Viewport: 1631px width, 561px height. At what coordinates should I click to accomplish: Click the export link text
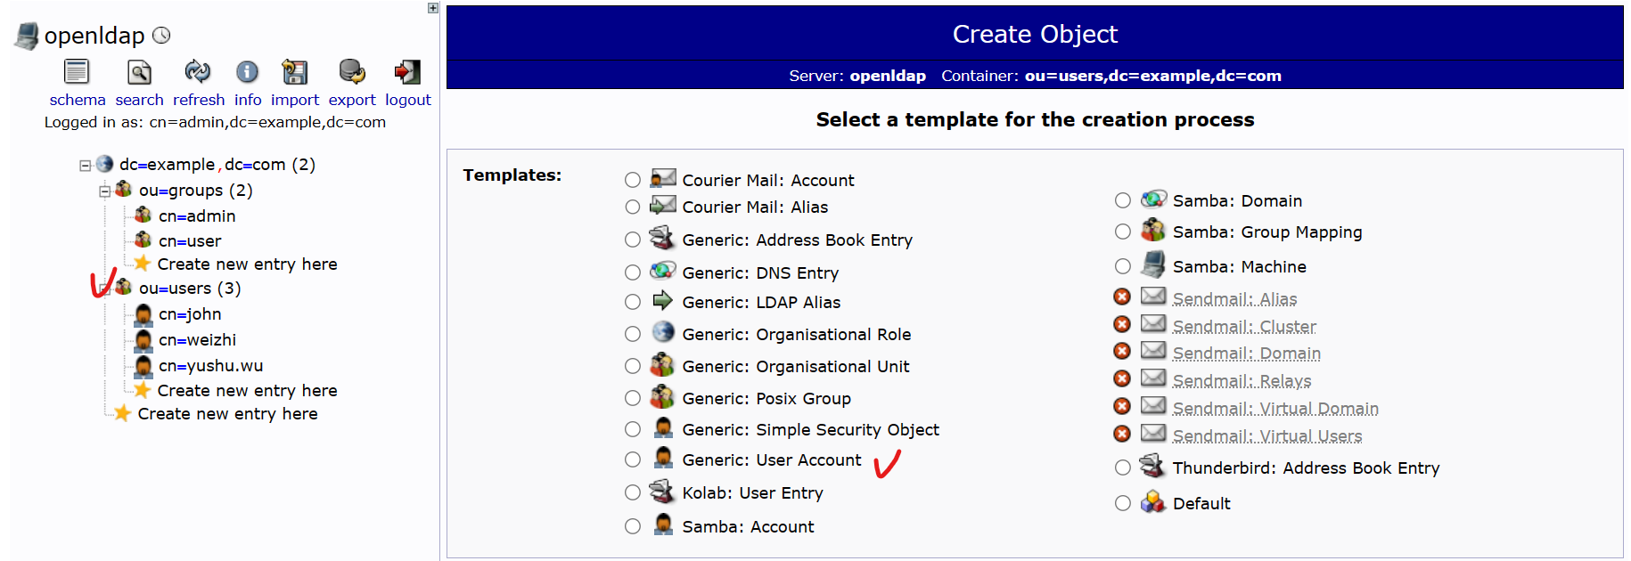352,100
